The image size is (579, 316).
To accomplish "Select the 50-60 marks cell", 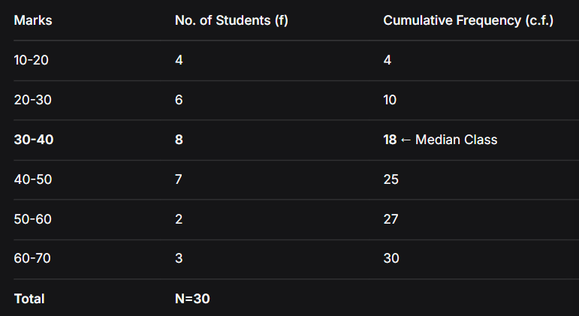I will point(32,219).
